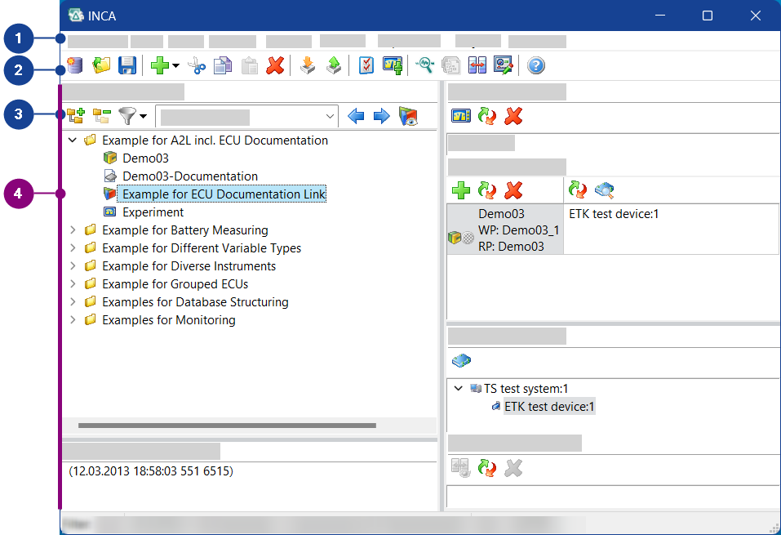Image resolution: width=781 pixels, height=535 pixels.
Task: Click the hardware configuration icon above TS test system
Action: tap(462, 360)
